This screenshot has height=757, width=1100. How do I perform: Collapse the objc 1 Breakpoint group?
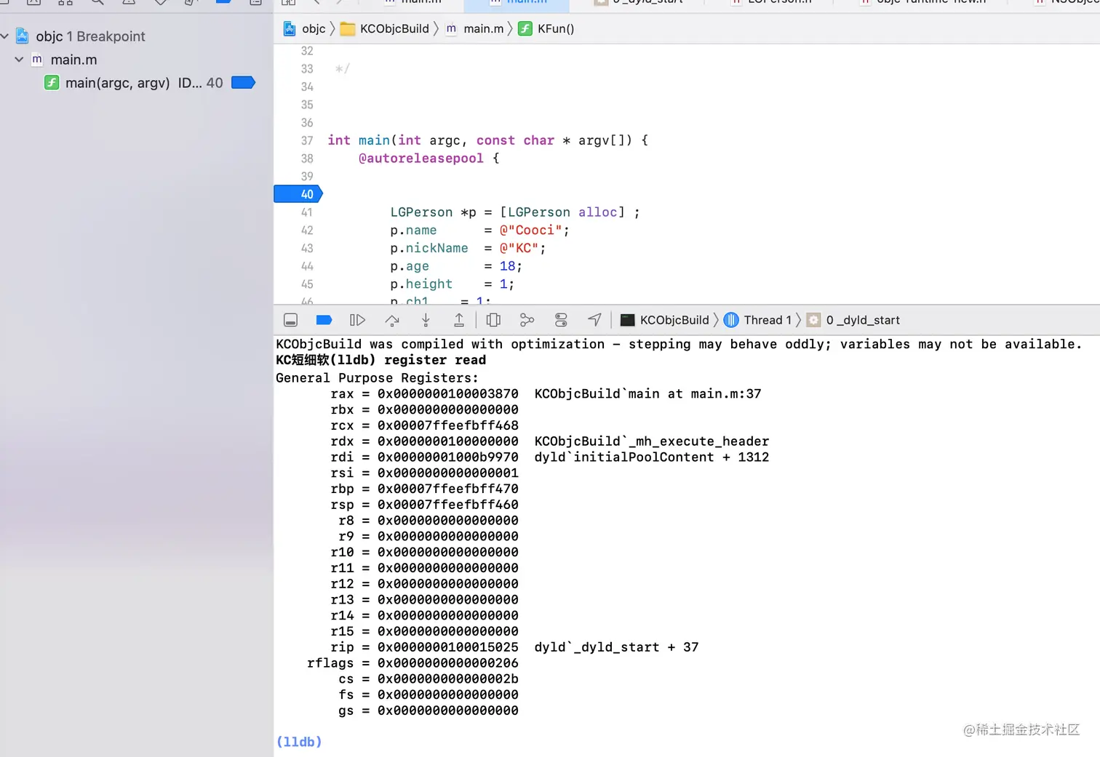[5, 36]
